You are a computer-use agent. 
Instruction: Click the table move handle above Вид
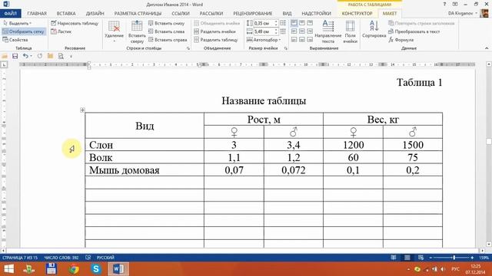82,110
